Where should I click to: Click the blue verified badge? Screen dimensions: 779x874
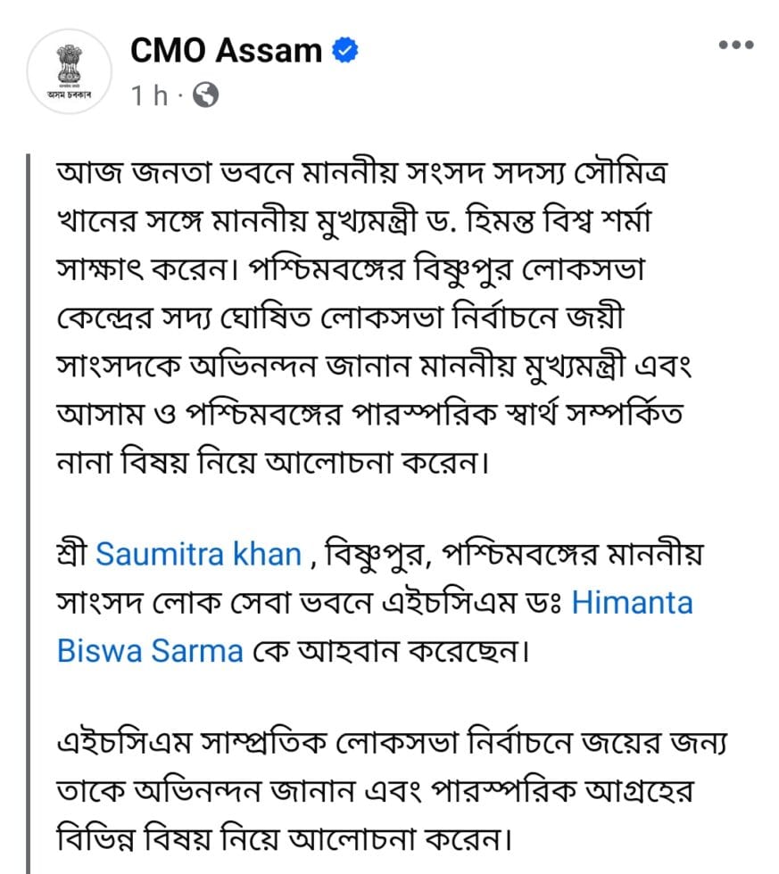[x=345, y=50]
